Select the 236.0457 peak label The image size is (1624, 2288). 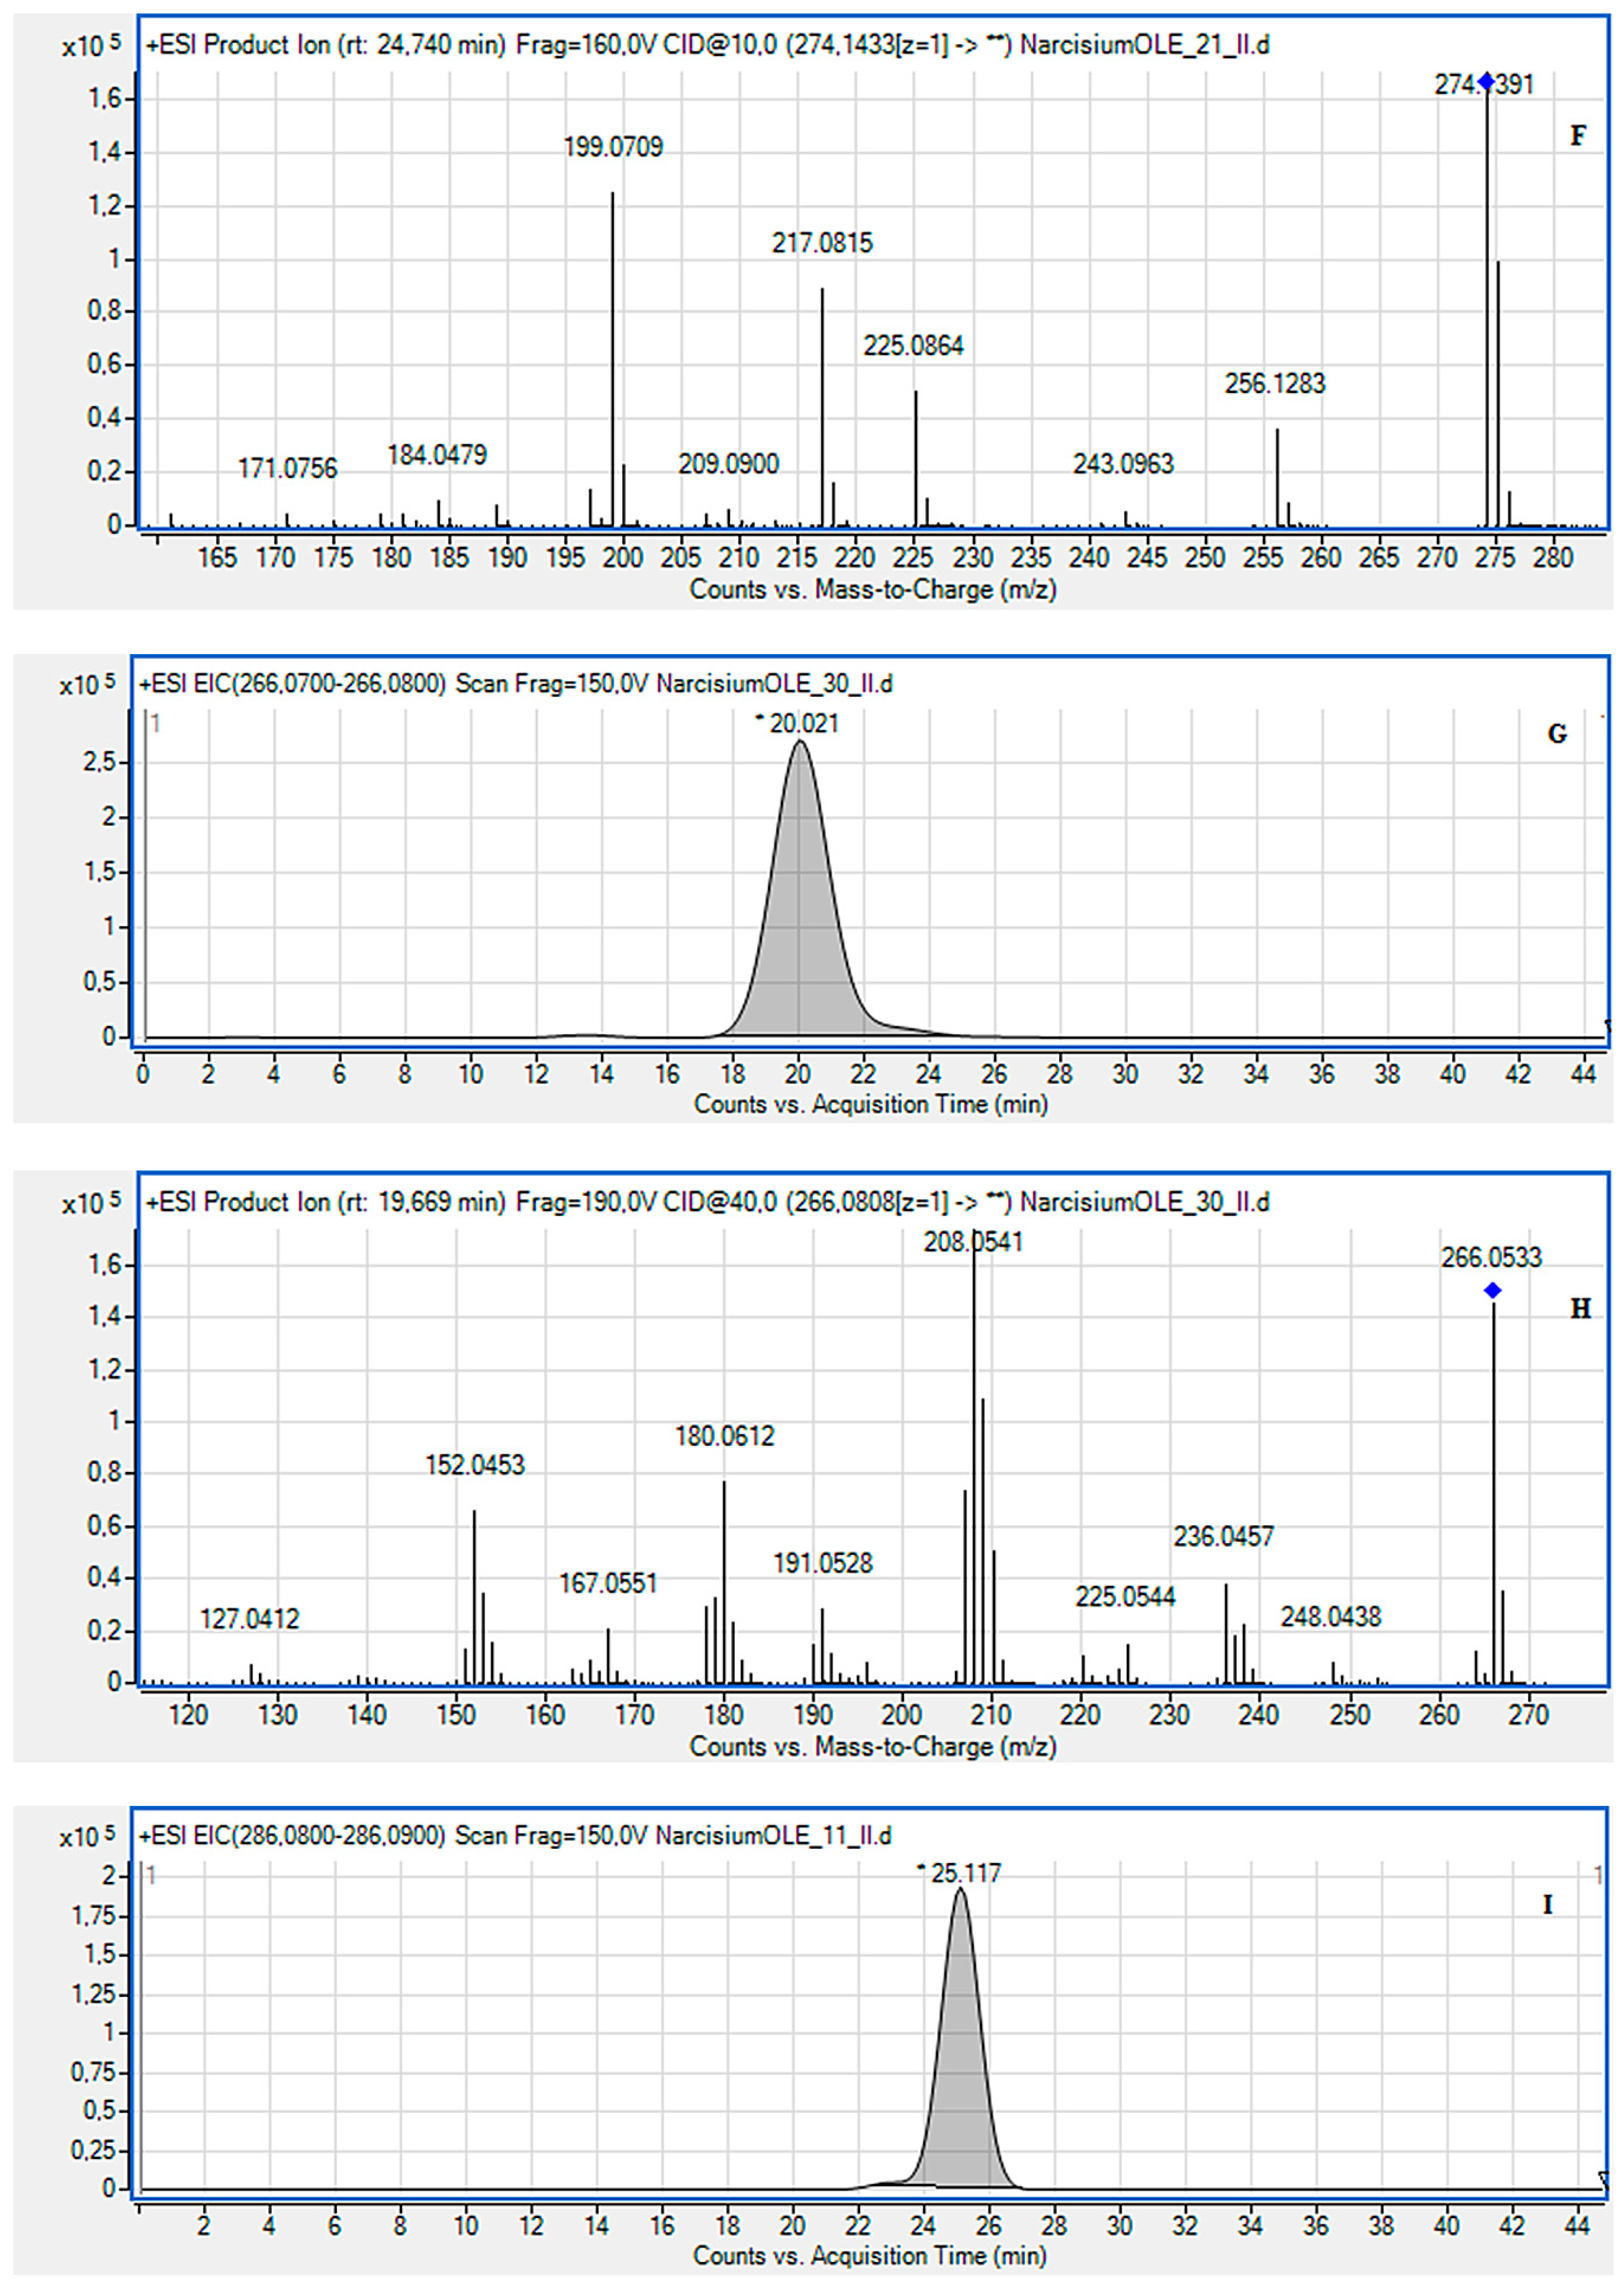coord(1223,1536)
